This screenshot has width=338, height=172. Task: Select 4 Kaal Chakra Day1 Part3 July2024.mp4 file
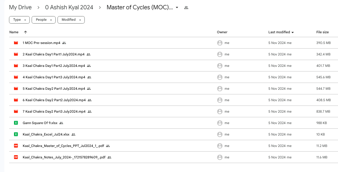tap(54, 77)
